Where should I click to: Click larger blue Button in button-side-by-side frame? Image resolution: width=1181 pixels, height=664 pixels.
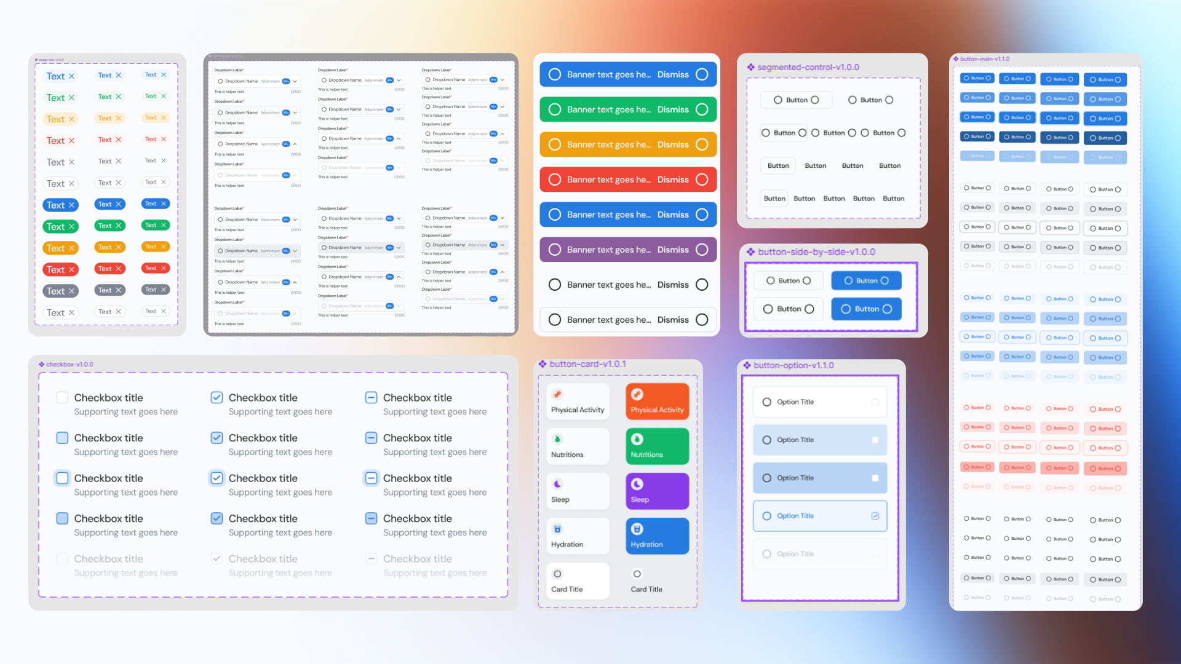pyautogui.click(x=866, y=309)
